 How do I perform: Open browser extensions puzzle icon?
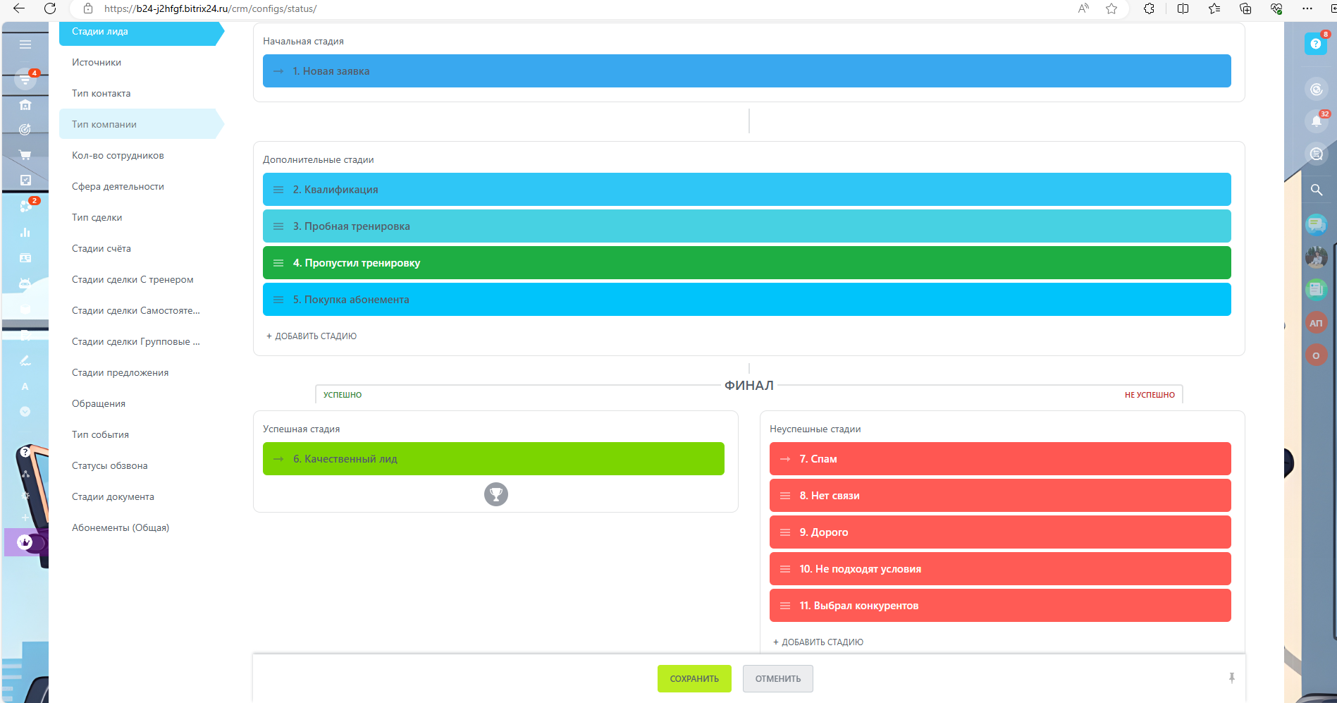(x=1150, y=8)
